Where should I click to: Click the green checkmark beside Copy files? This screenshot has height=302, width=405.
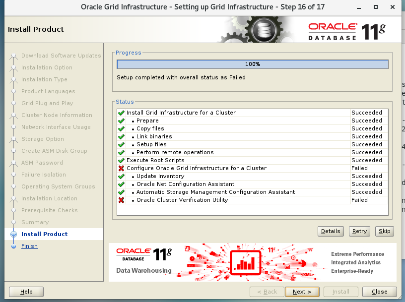point(121,129)
